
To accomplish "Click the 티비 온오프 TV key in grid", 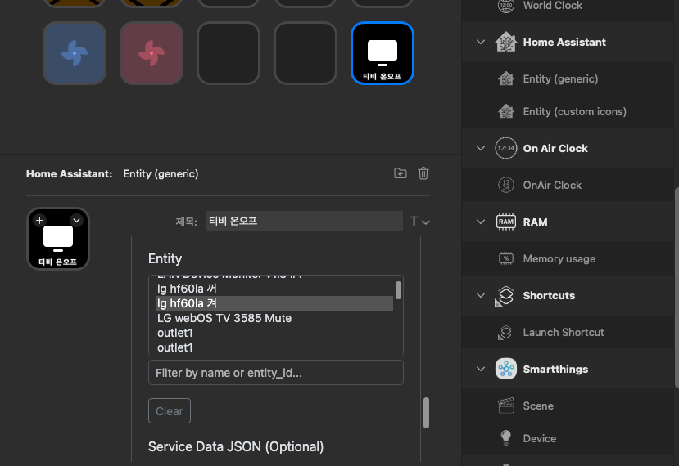I will tap(382, 53).
